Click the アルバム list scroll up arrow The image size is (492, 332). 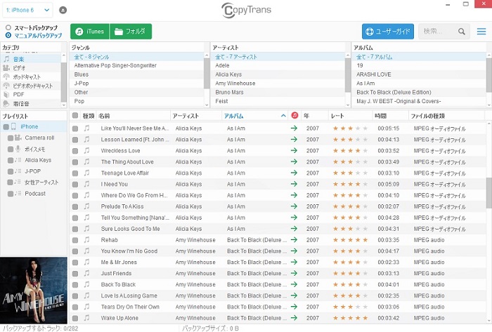tap(489, 55)
